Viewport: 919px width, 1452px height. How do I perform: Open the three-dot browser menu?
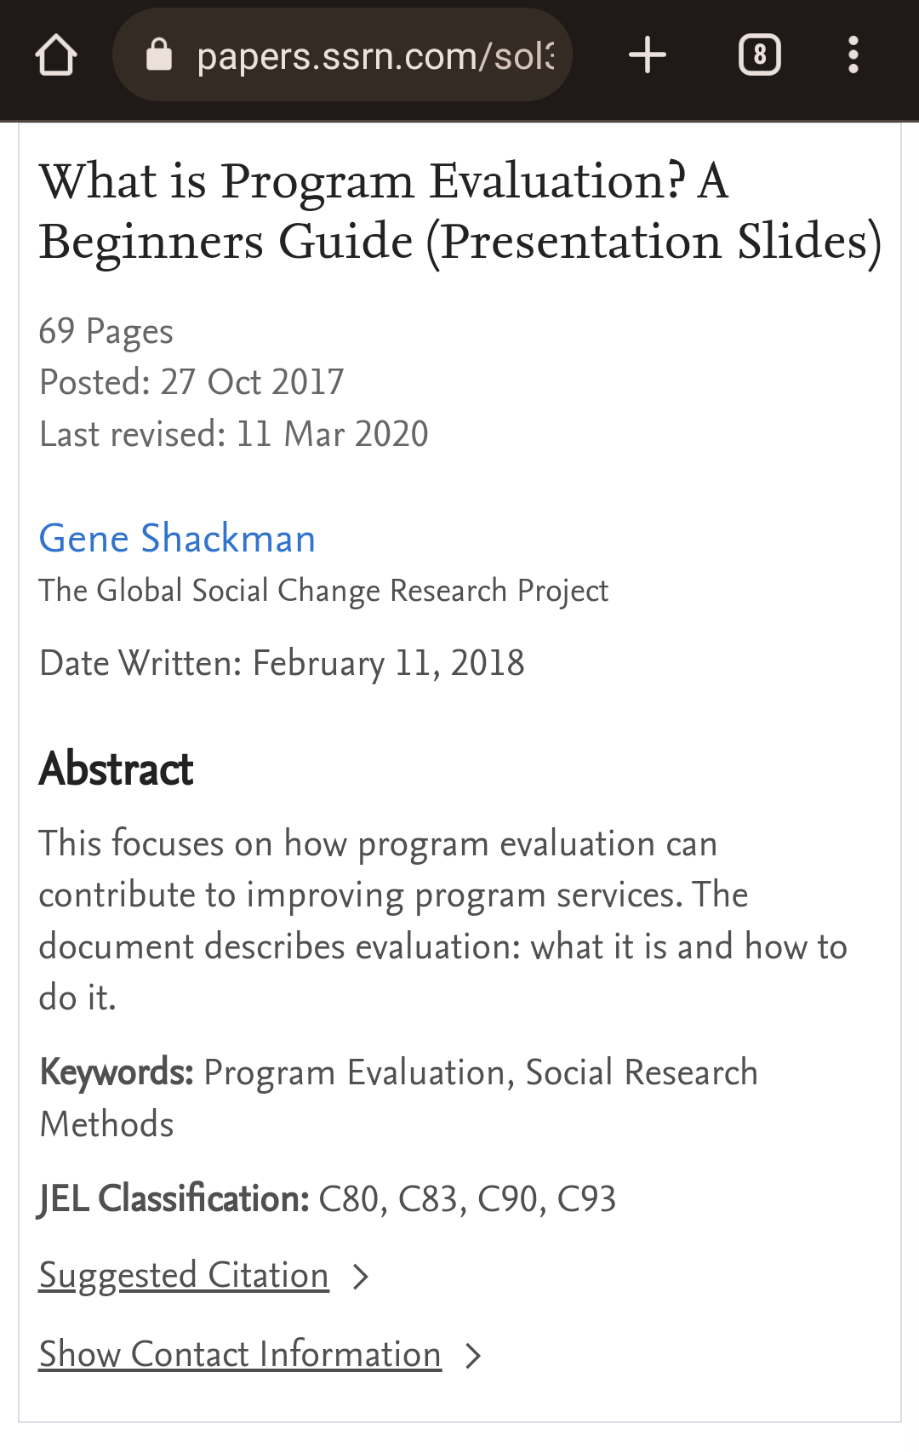tap(853, 55)
